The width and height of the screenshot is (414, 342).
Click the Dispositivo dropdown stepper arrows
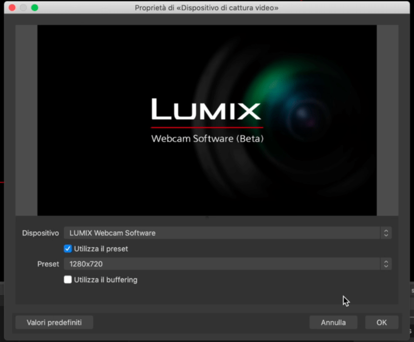click(386, 233)
